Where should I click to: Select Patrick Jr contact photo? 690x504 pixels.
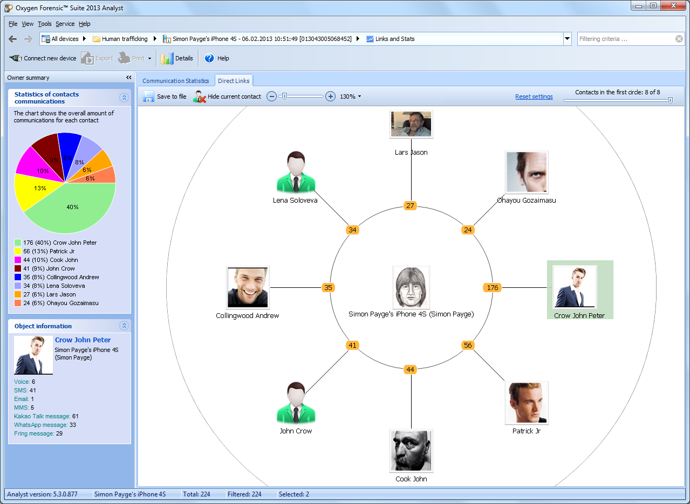click(x=527, y=403)
